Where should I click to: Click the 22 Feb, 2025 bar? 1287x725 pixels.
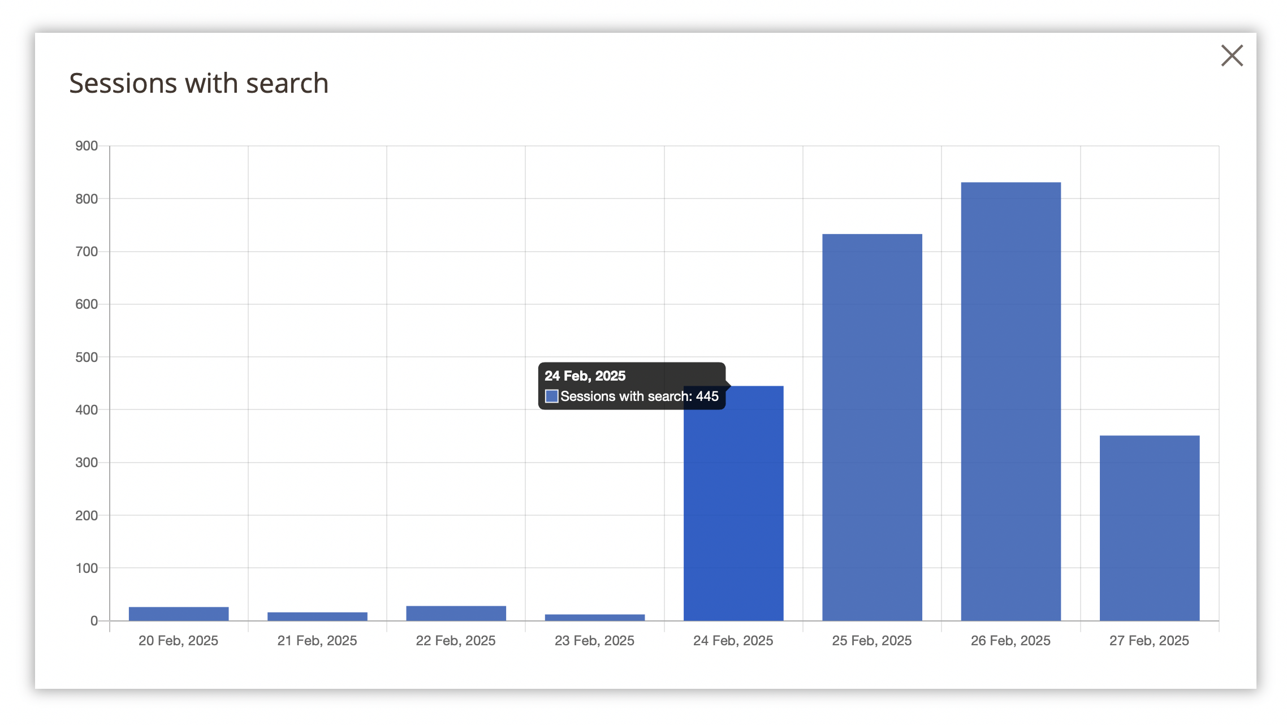pos(456,613)
